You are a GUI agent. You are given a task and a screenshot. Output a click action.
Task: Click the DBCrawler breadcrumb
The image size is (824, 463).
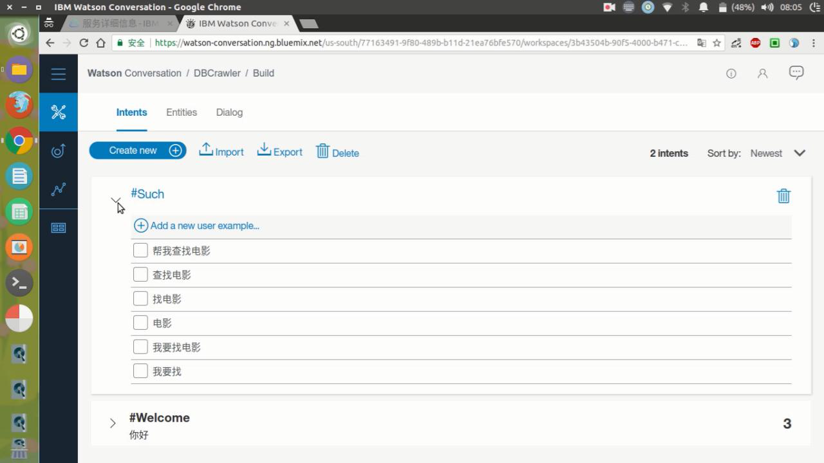(217, 73)
